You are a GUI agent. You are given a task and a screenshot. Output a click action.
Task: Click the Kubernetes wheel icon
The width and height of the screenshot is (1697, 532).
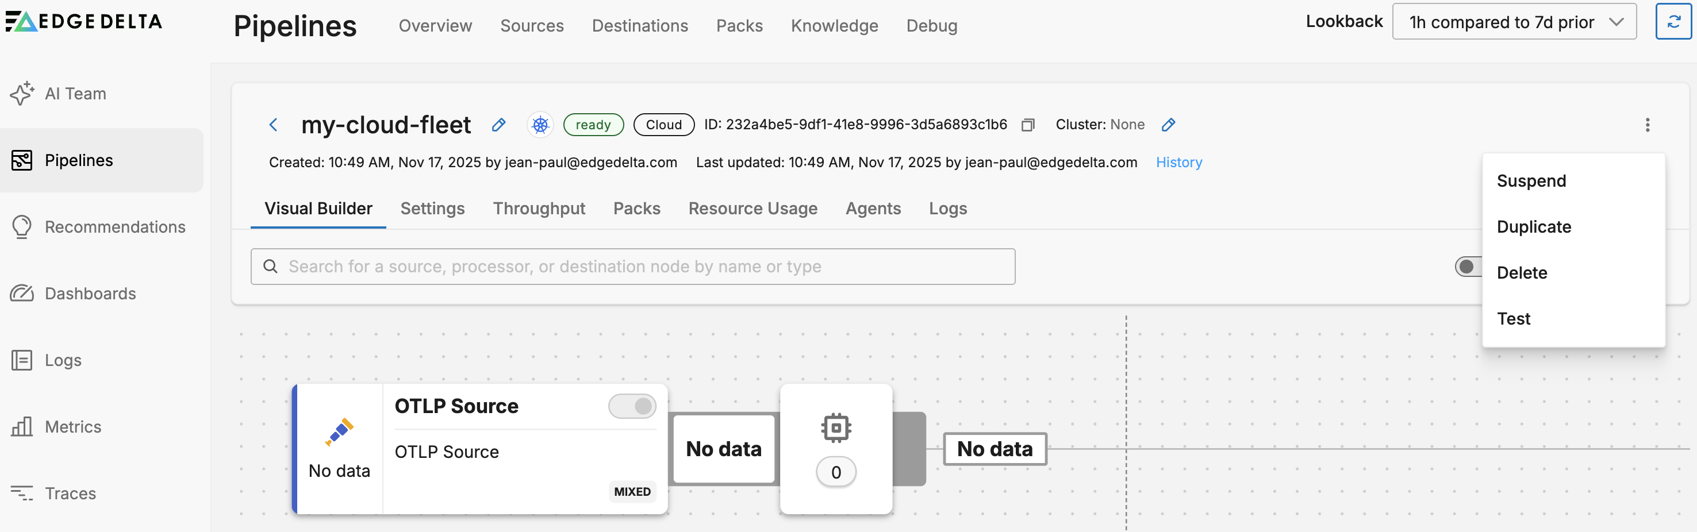(x=540, y=125)
